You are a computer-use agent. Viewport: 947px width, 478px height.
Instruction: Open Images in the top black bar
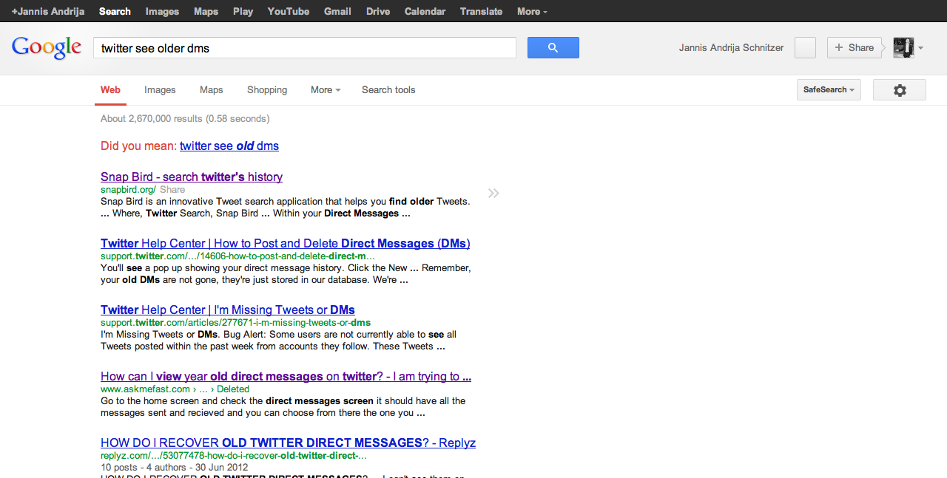click(162, 11)
